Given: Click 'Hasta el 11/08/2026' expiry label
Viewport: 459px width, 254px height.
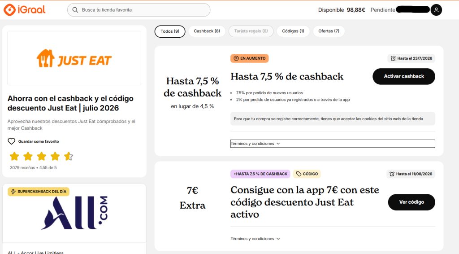Looking at the screenshot, I should [411, 174].
